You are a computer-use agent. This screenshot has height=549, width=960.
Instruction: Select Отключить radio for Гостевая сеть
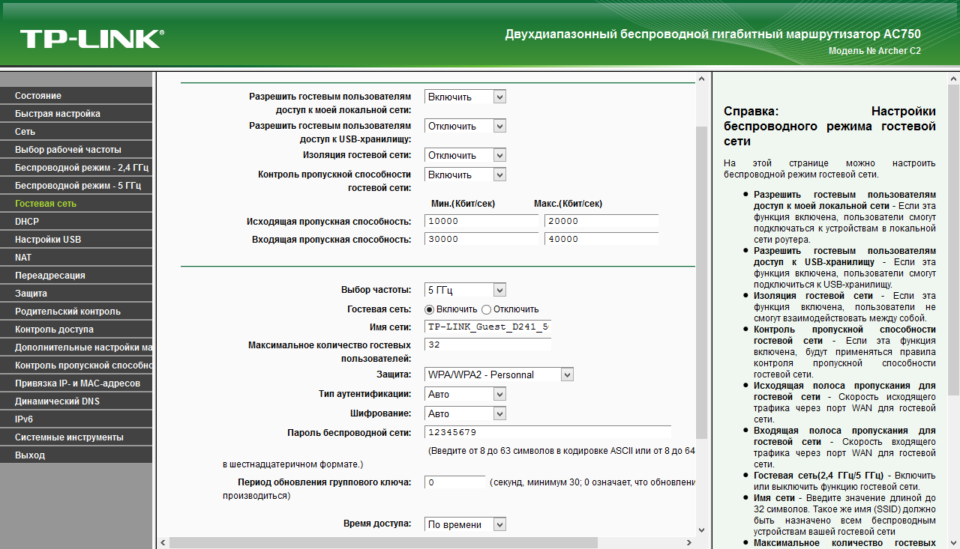coord(486,309)
